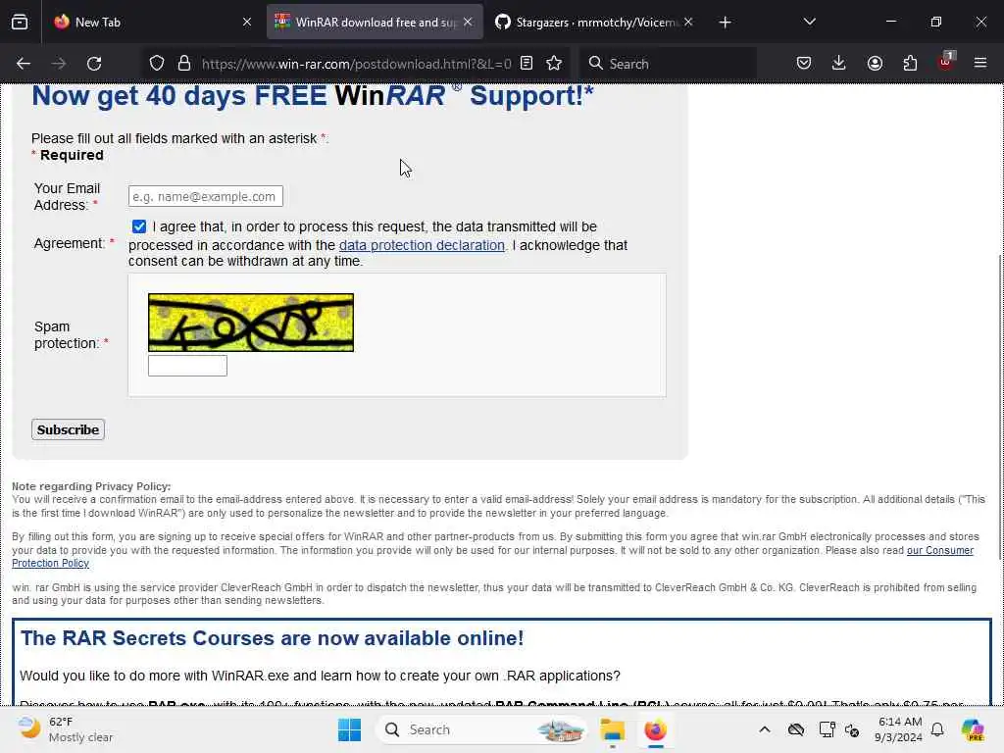Reload the current page
The height and width of the screenshot is (753, 1004).
click(x=94, y=64)
